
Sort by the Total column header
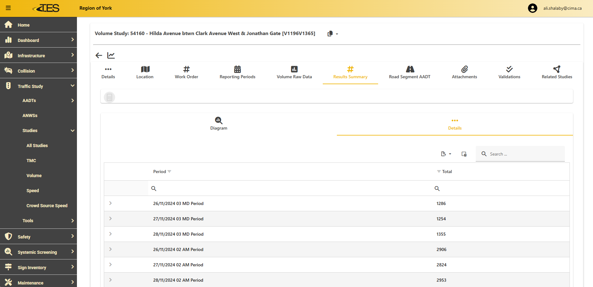tap(447, 172)
